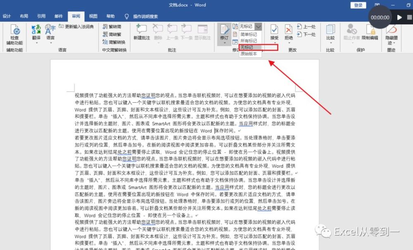The height and width of the screenshot is (250, 413).
Task: Expand the 比较 dropdown arrow
Action: [330, 42]
